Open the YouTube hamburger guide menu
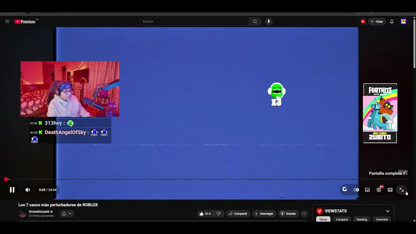Viewport: 416px width, 234px height. 7,21
